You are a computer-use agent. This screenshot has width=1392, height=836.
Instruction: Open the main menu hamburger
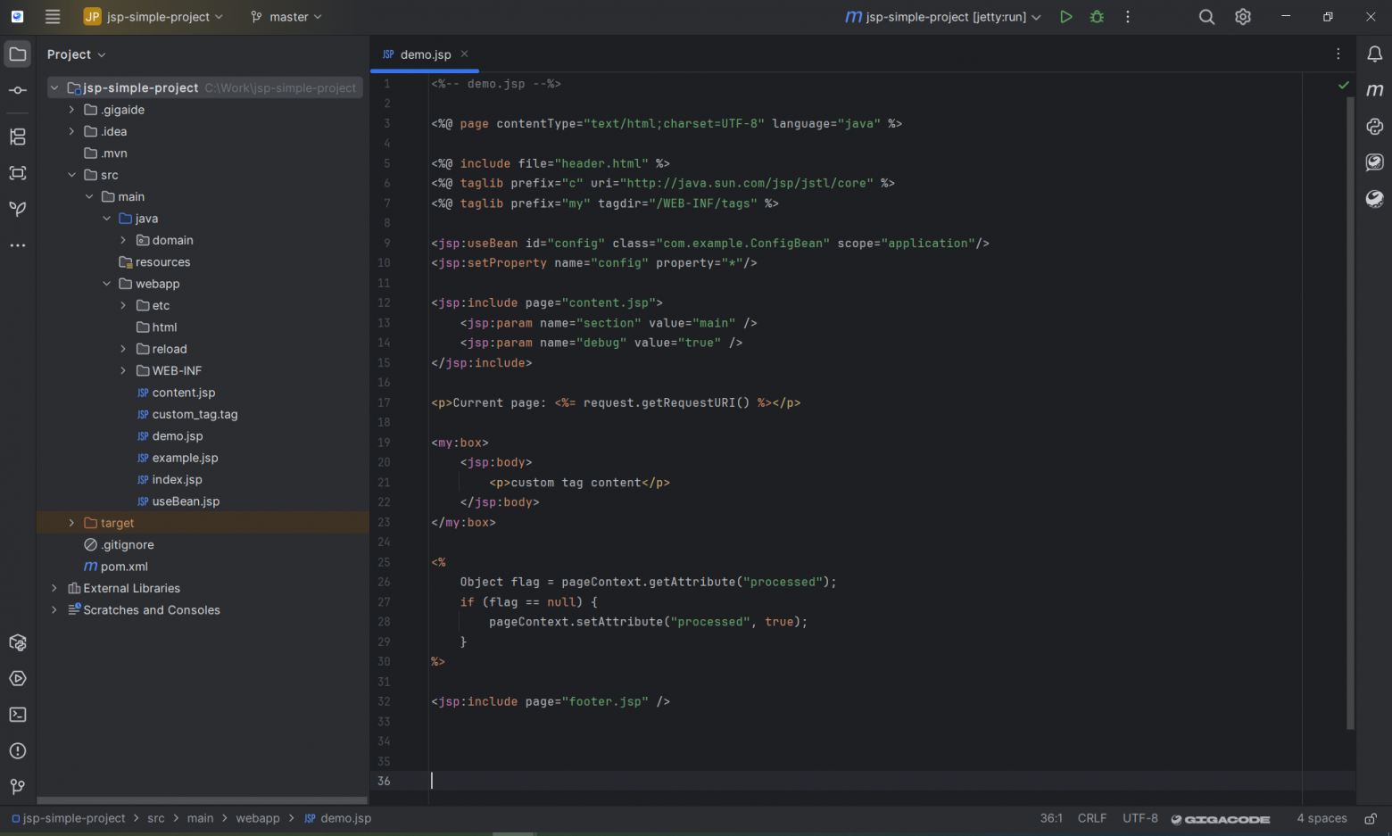pos(53,17)
